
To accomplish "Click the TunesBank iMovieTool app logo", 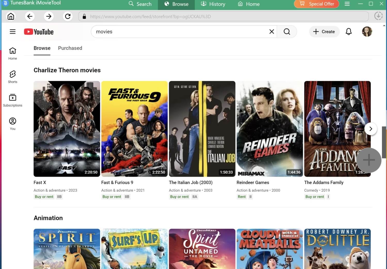I will click(5, 3).
